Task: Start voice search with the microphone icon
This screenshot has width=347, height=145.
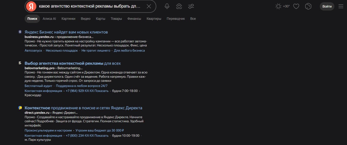Action: pos(167,6)
